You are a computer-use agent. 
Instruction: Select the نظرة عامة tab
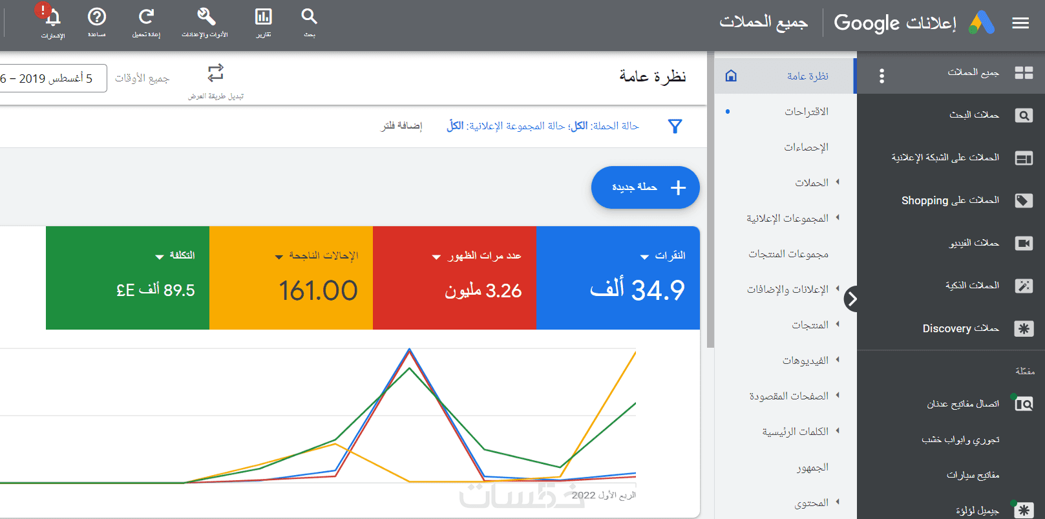pos(785,76)
